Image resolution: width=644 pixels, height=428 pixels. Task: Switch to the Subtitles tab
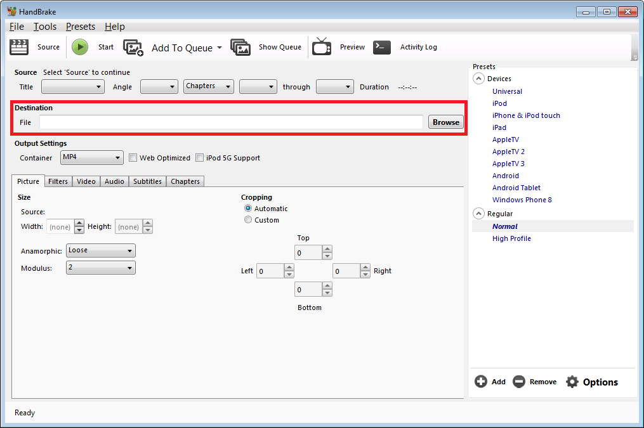tap(147, 181)
